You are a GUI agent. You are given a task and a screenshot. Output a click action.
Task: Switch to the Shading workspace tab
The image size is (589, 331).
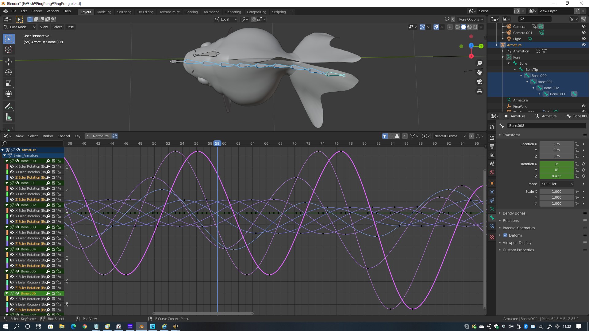coord(191,12)
